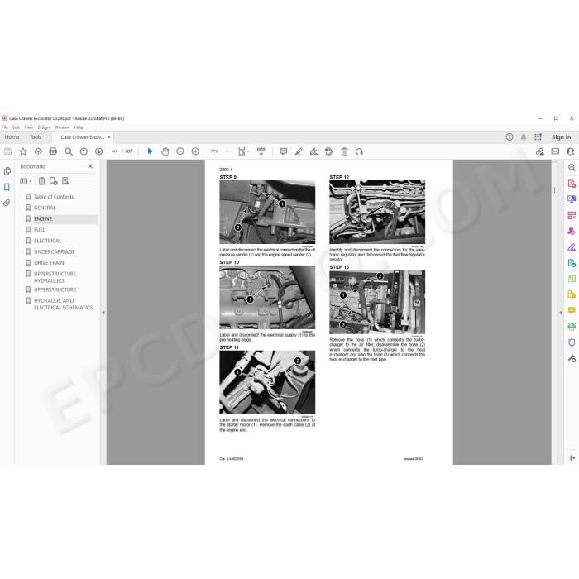Switch to the Home tab
The width and height of the screenshot is (579, 579).
click(x=12, y=137)
